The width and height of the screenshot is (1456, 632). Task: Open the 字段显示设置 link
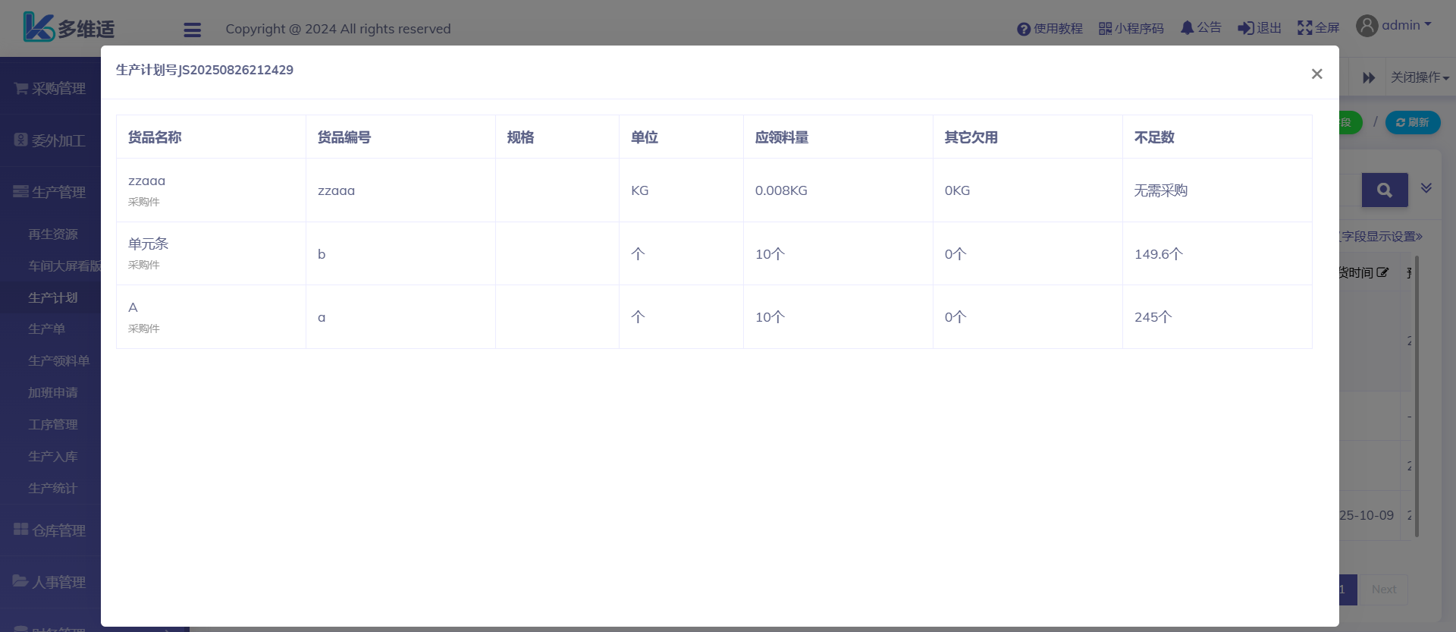[1381, 237]
